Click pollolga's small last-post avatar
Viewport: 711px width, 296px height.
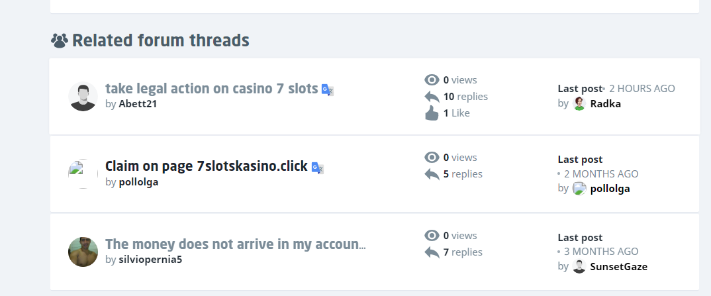click(579, 189)
